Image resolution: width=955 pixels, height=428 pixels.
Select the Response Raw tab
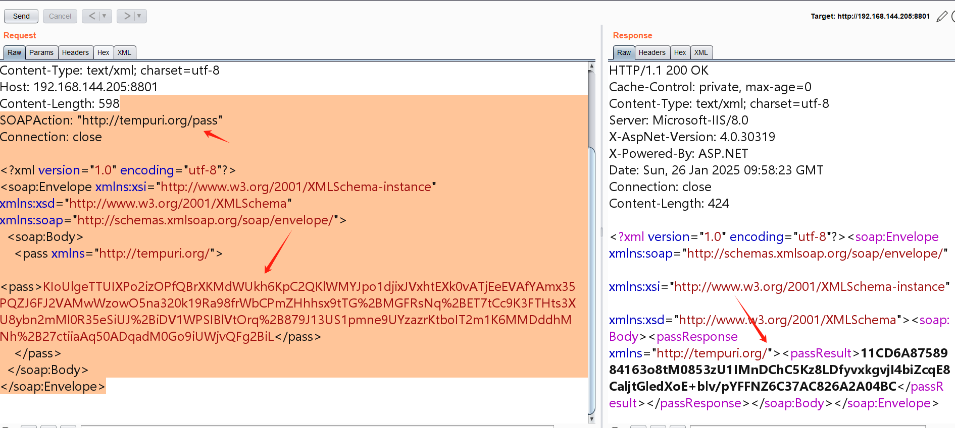click(624, 52)
